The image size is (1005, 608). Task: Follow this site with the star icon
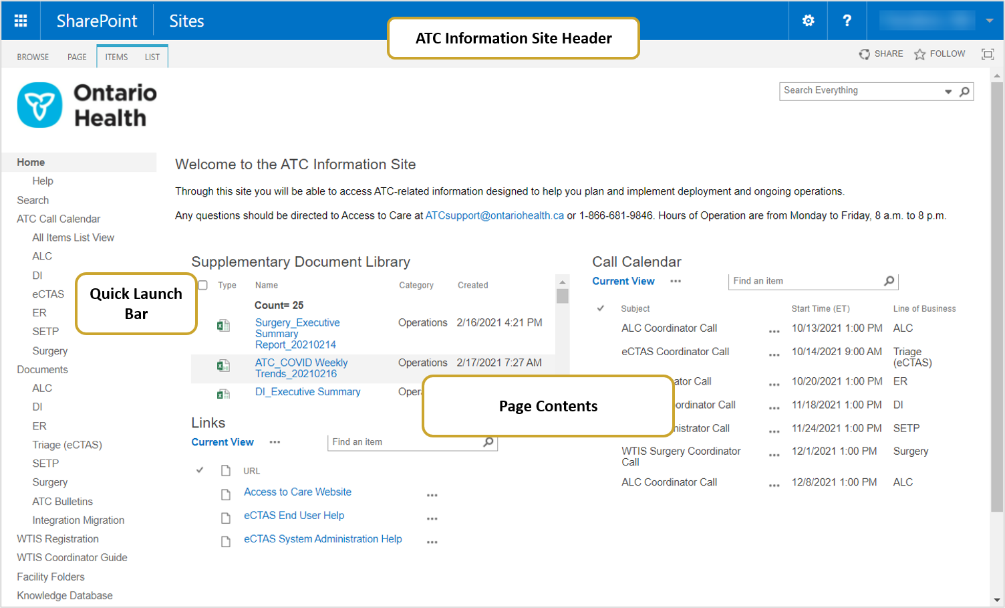[x=920, y=54]
